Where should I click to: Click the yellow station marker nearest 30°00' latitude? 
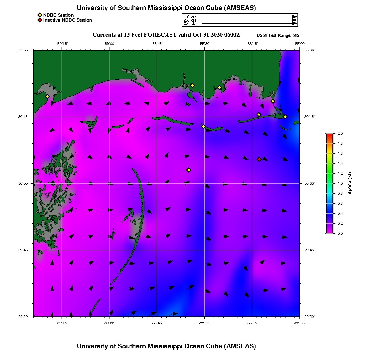pos(189,170)
